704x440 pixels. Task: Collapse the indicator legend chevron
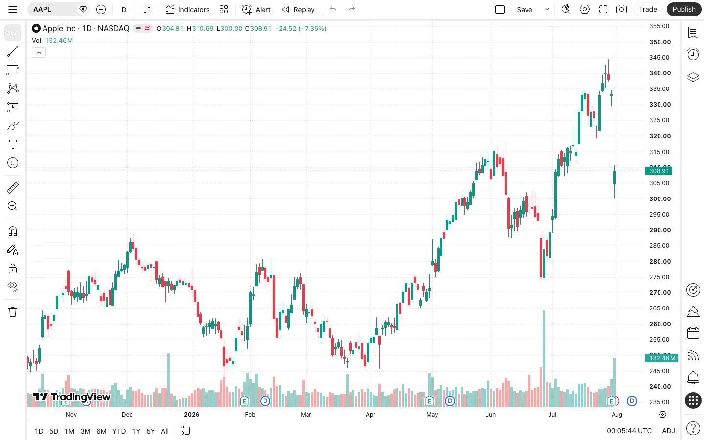39,53
